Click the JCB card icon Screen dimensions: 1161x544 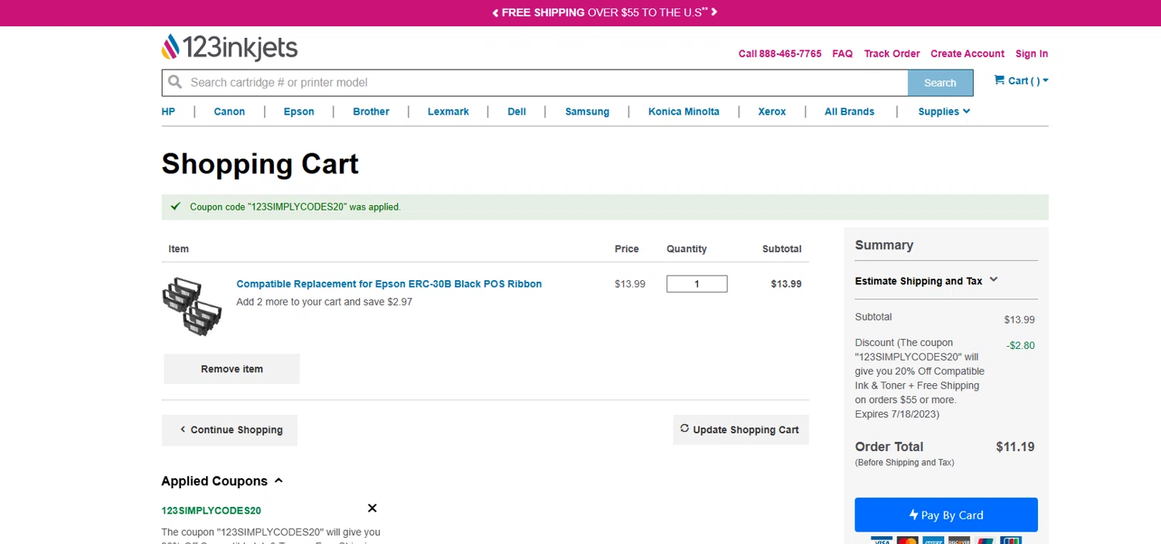tap(1011, 540)
